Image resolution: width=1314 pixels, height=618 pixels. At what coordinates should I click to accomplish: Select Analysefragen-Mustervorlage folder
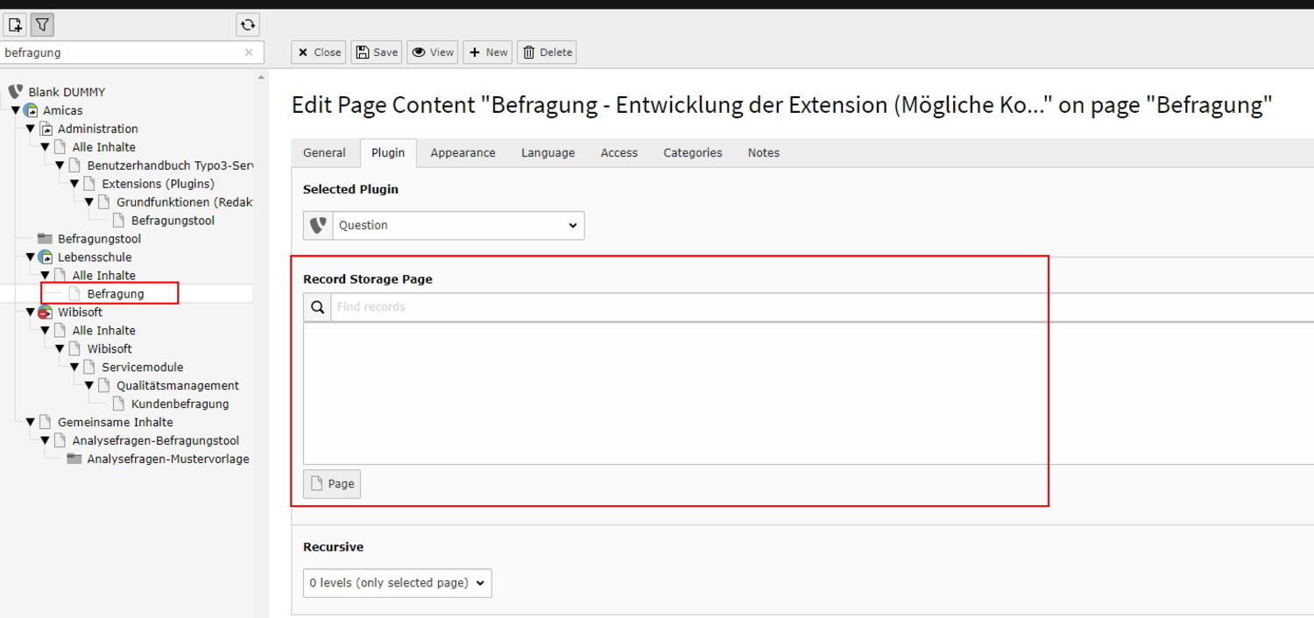[168, 460]
